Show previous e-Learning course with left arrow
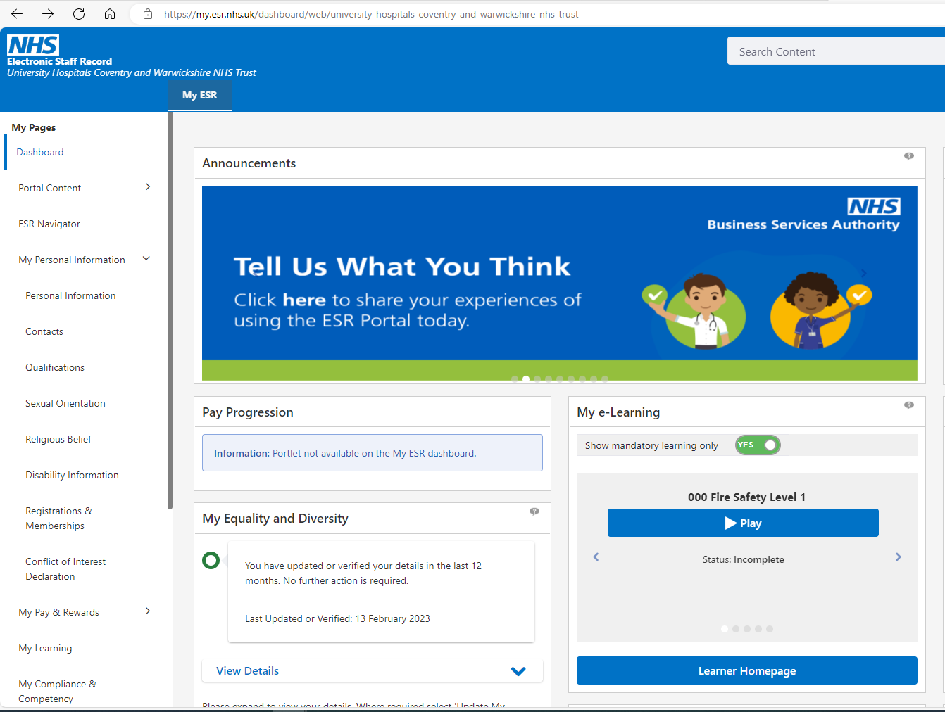This screenshot has width=945, height=712. [596, 557]
